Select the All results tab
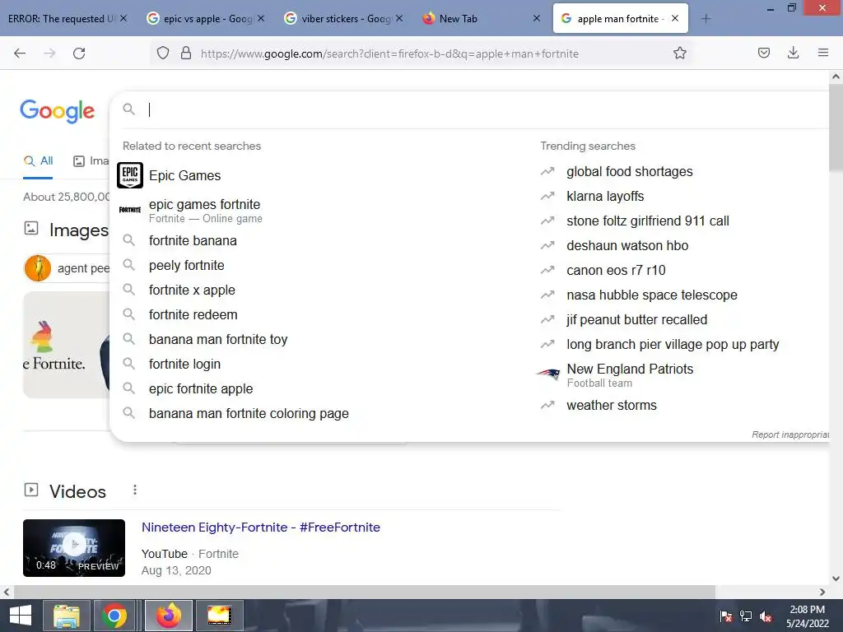This screenshot has width=843, height=632. click(x=38, y=160)
